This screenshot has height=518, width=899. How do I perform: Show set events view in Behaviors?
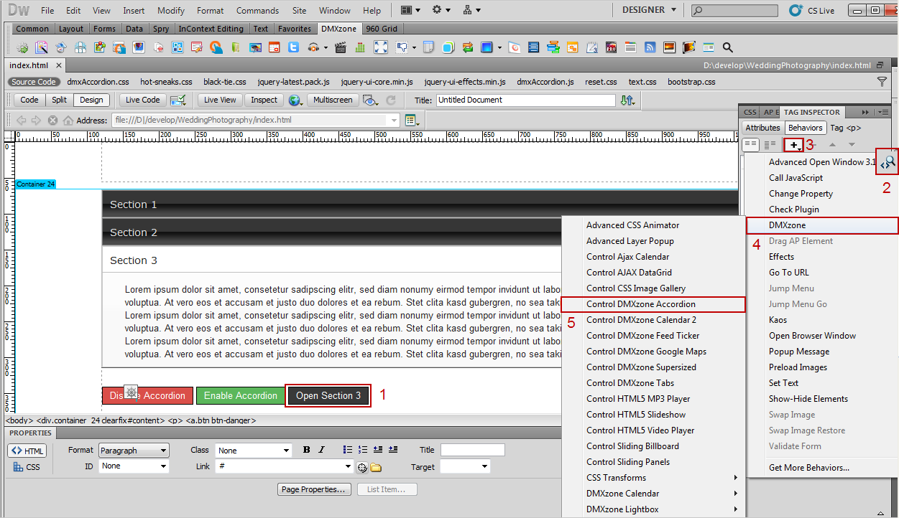pyautogui.click(x=751, y=145)
